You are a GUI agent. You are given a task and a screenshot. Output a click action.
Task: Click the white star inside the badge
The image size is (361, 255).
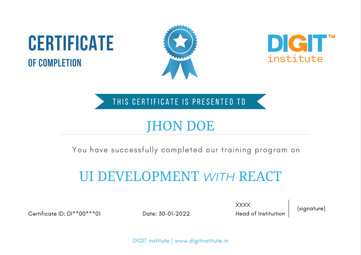(180, 41)
